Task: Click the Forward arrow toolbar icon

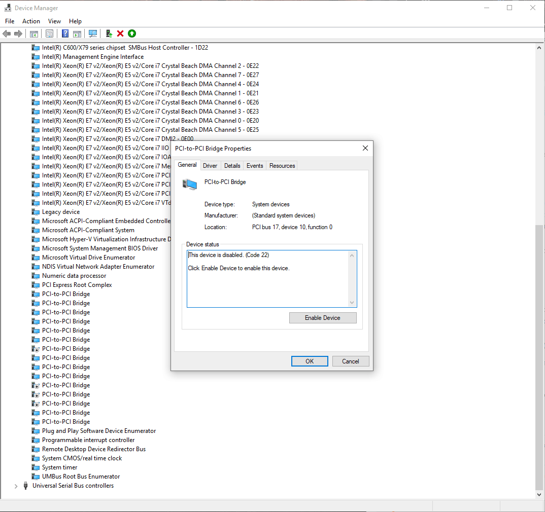Action: point(18,33)
